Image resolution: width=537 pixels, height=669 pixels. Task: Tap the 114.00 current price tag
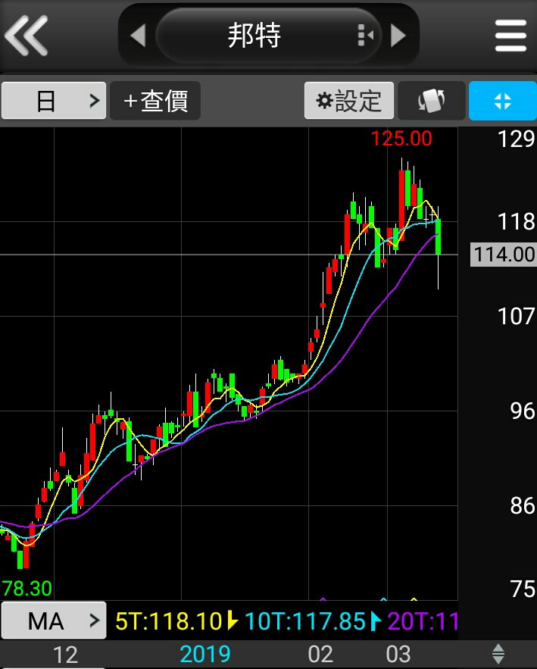point(504,255)
